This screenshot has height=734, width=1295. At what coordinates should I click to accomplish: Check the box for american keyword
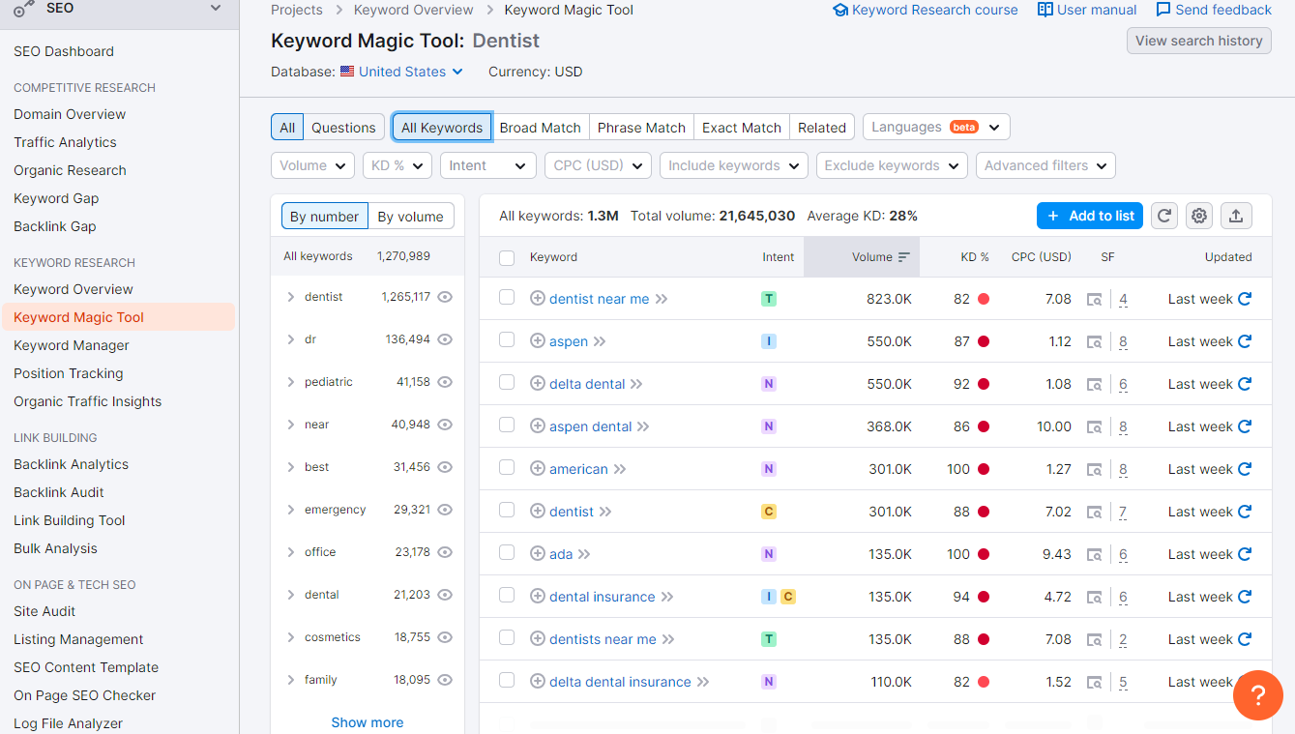507,468
